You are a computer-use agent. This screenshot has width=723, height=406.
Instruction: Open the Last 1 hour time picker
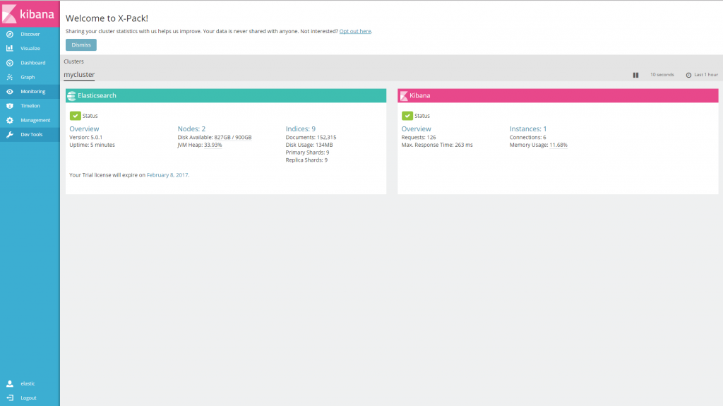[706, 75]
